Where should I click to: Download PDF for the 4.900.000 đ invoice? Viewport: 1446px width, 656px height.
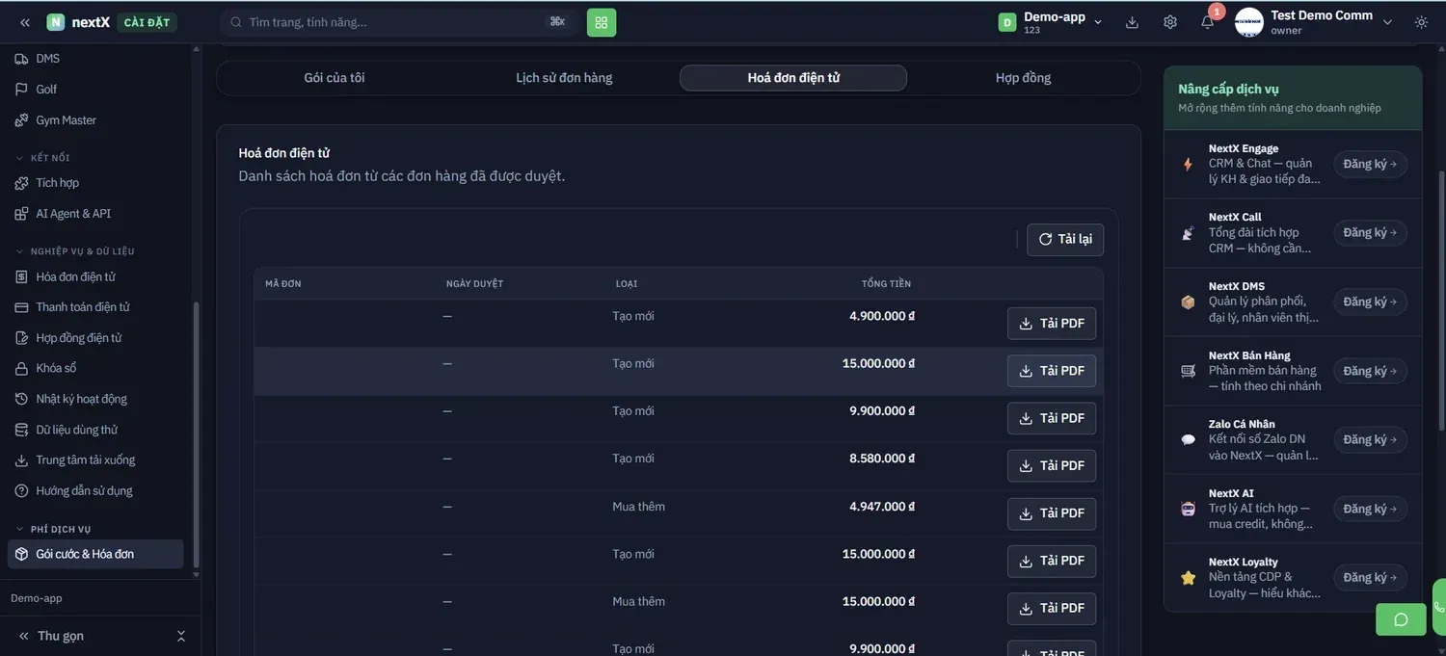(x=1052, y=324)
